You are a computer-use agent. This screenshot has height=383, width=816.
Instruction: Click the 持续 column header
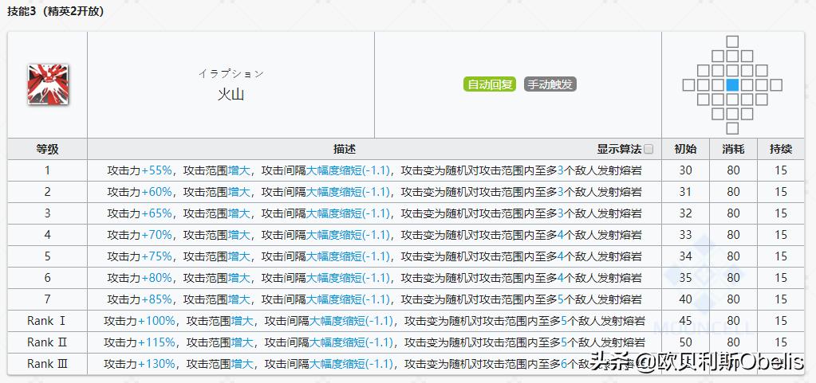(781, 150)
